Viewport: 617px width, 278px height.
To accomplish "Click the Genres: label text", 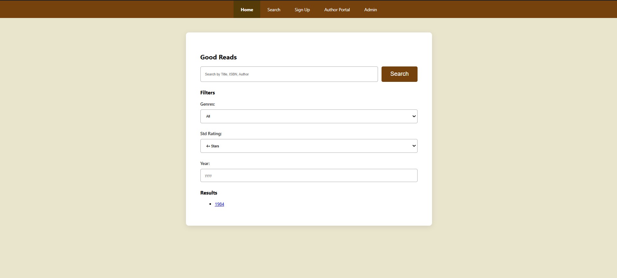I will coord(207,104).
